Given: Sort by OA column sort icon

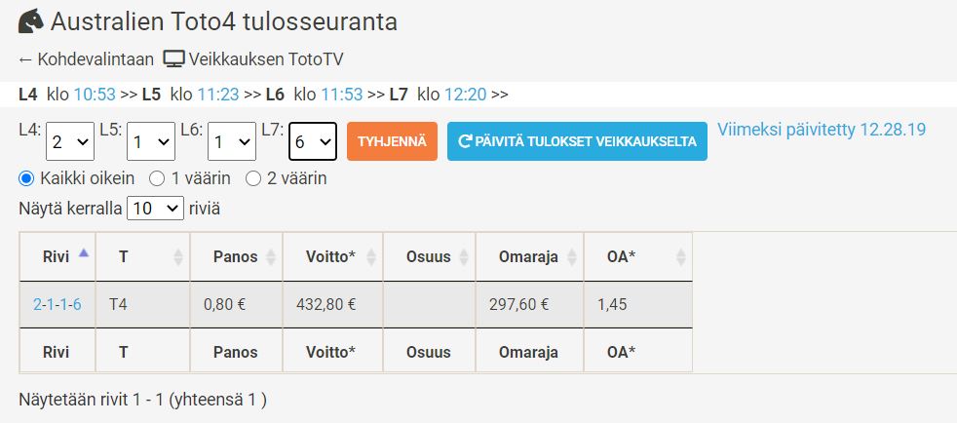Looking at the screenshot, I should tap(681, 257).
